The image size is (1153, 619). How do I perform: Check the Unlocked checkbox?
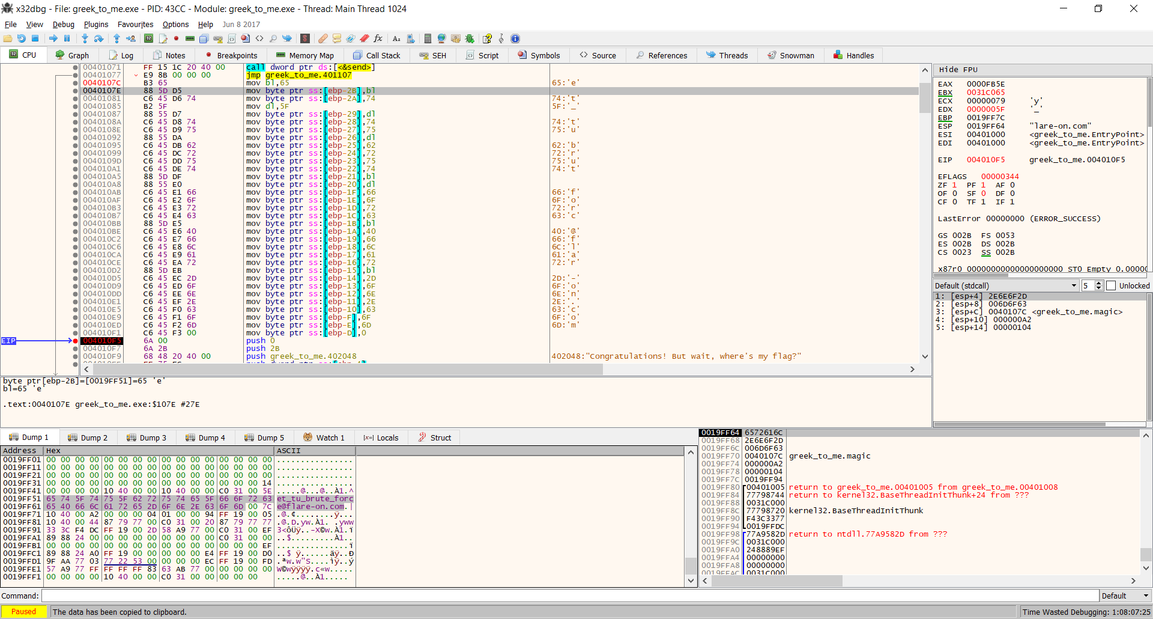1111,285
